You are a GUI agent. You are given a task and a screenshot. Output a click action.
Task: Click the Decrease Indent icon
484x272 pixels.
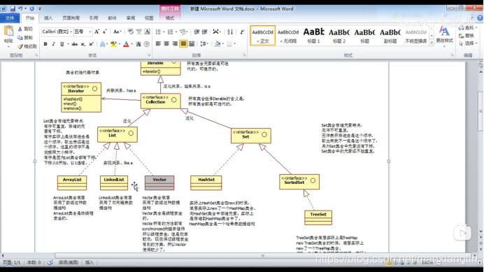click(x=197, y=31)
